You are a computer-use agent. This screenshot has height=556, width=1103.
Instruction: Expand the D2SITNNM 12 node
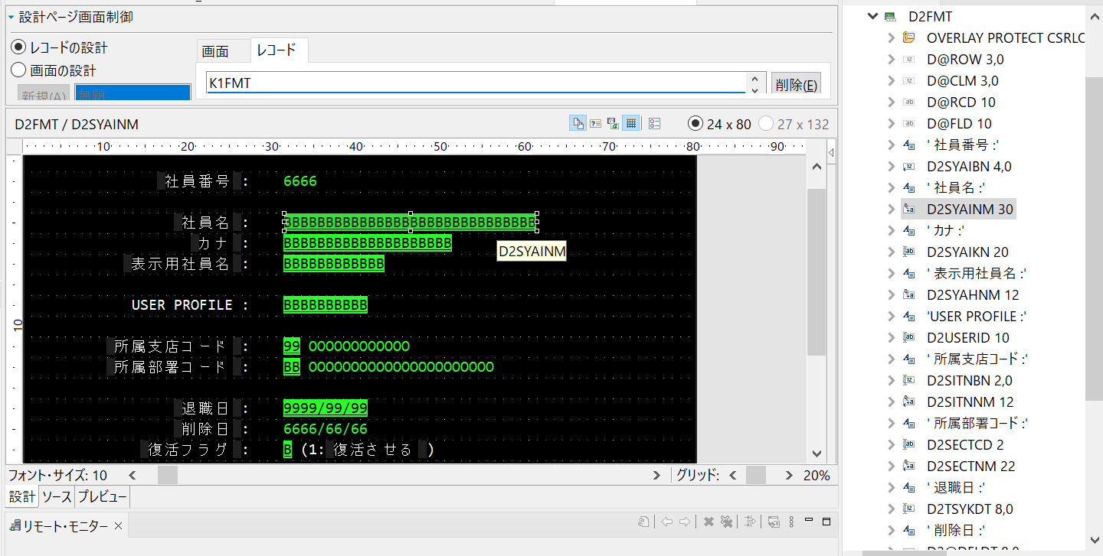click(890, 402)
